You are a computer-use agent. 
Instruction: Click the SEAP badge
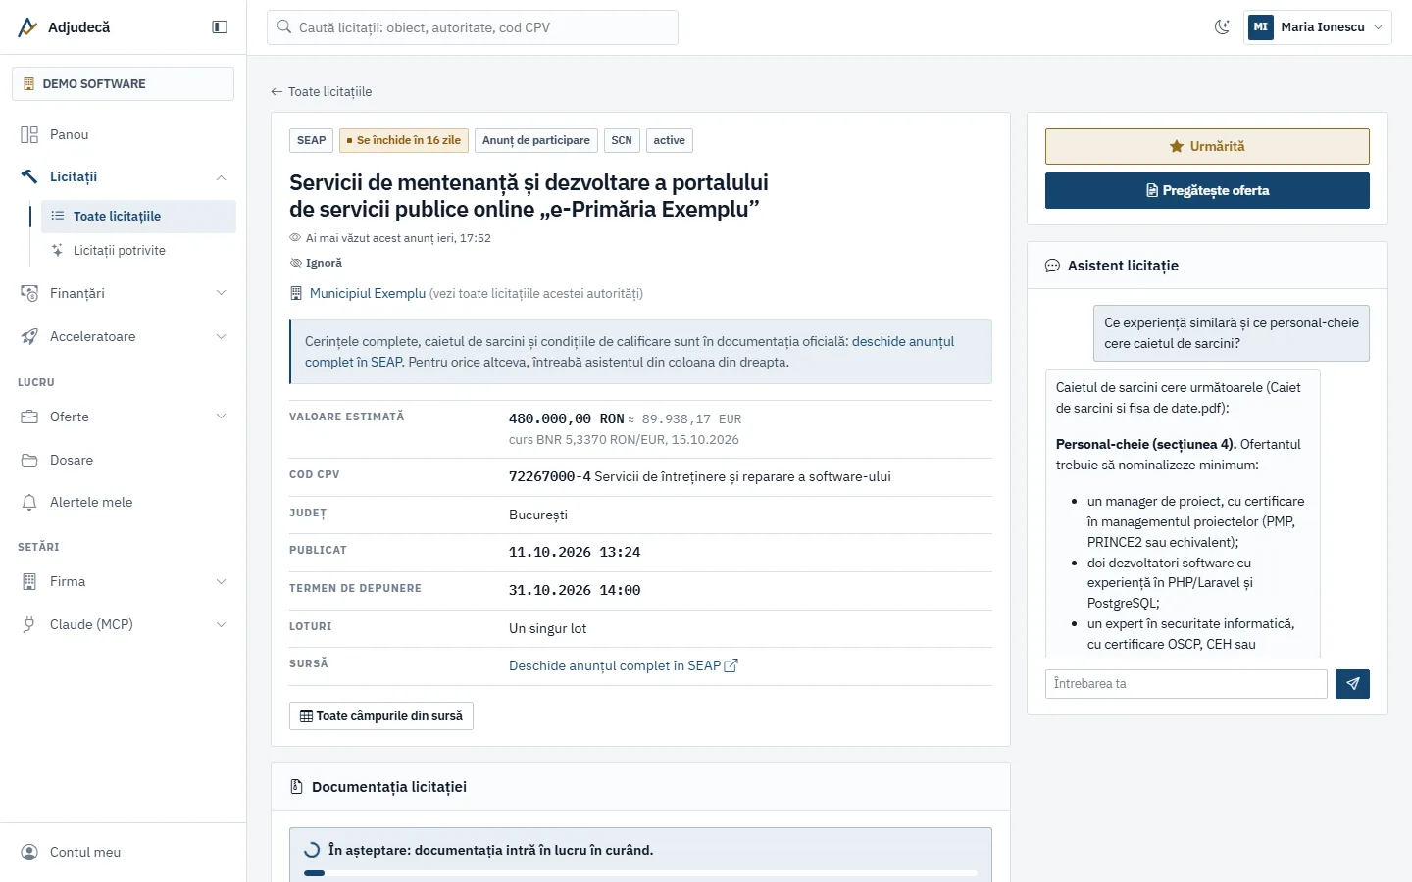click(311, 140)
